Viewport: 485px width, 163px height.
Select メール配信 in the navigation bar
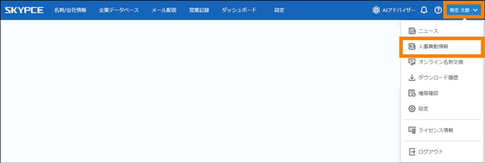(164, 10)
